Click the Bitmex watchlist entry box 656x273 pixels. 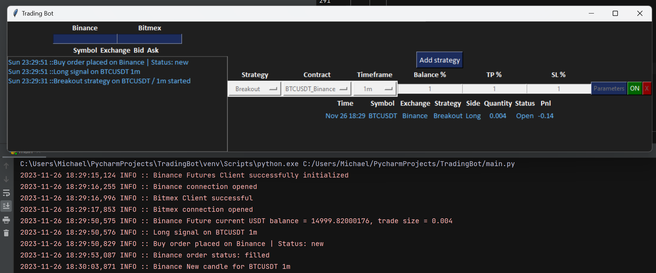tap(149, 39)
